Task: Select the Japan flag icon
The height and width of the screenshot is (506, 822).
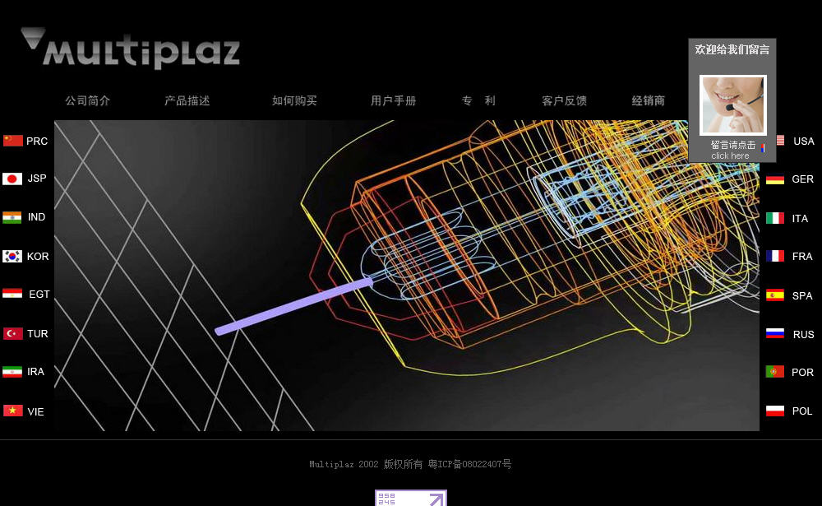Action: click(12, 179)
